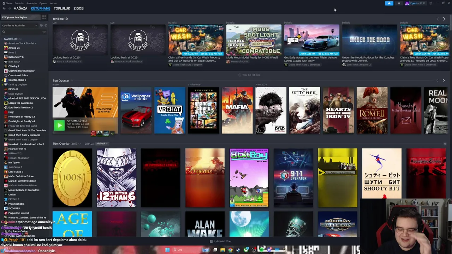Open the Oyunlar menu

tap(43, 3)
